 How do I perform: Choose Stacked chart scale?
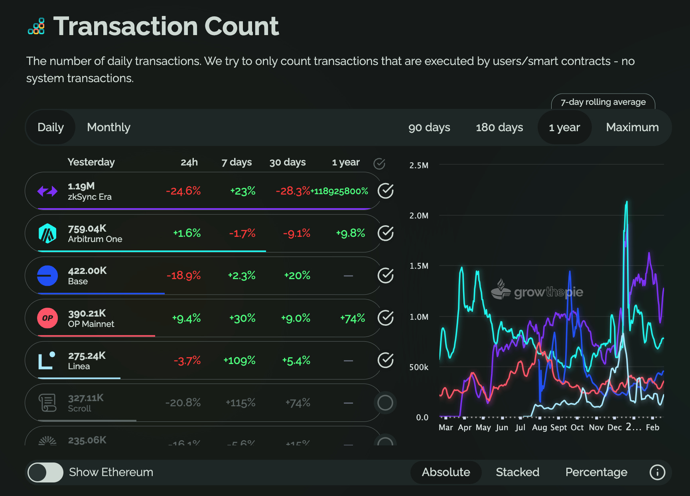click(517, 472)
